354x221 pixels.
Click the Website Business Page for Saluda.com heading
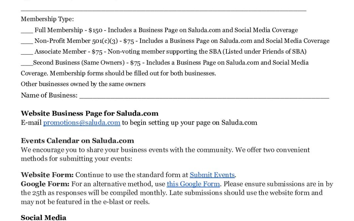point(89,114)
